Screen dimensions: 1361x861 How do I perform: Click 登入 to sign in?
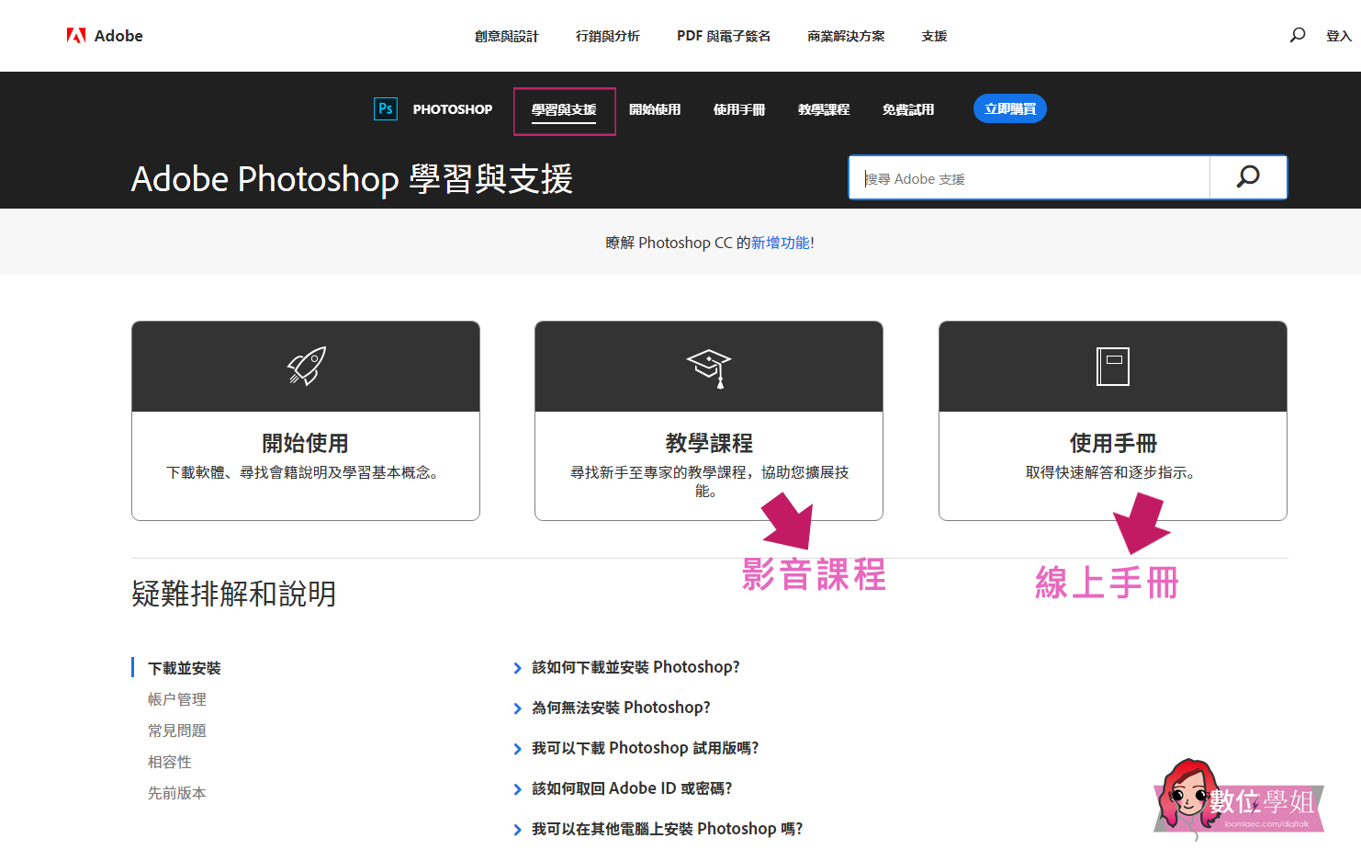pyautogui.click(x=1338, y=37)
